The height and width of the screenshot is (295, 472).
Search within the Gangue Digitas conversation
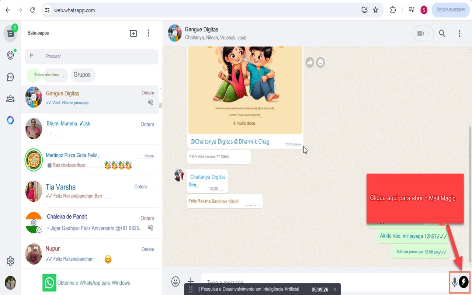442,34
